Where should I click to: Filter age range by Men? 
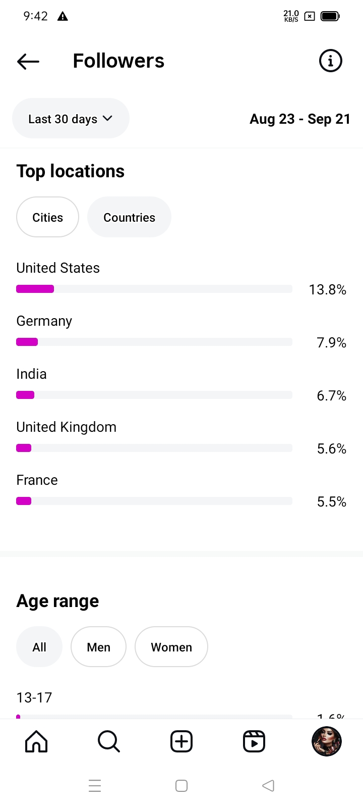(x=98, y=647)
